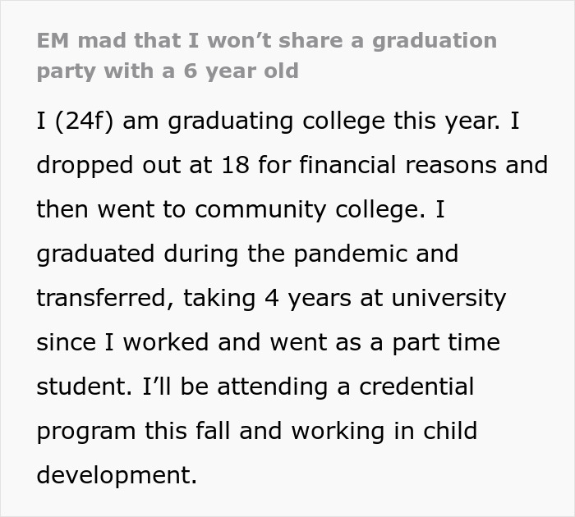Select the final word "development"

point(117,475)
